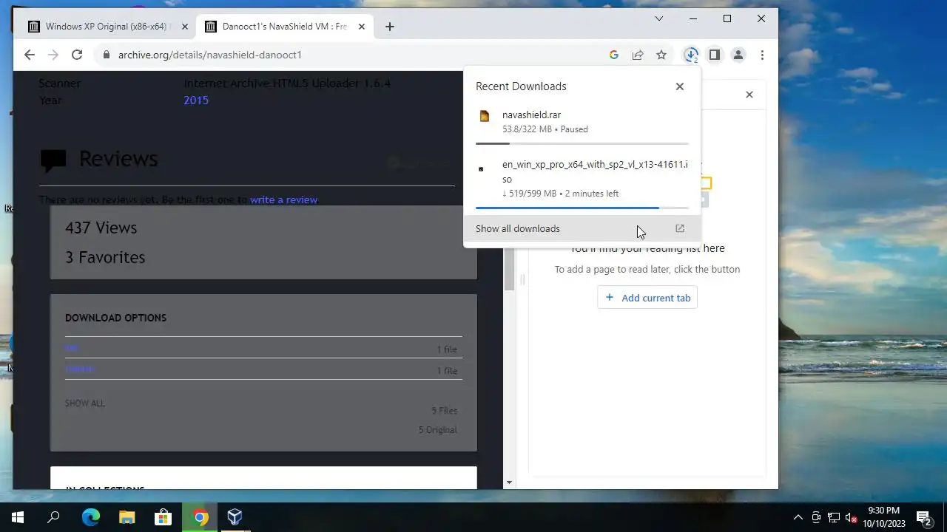Close the Windows XP Original tab
Image resolution: width=947 pixels, height=532 pixels.
(185, 27)
